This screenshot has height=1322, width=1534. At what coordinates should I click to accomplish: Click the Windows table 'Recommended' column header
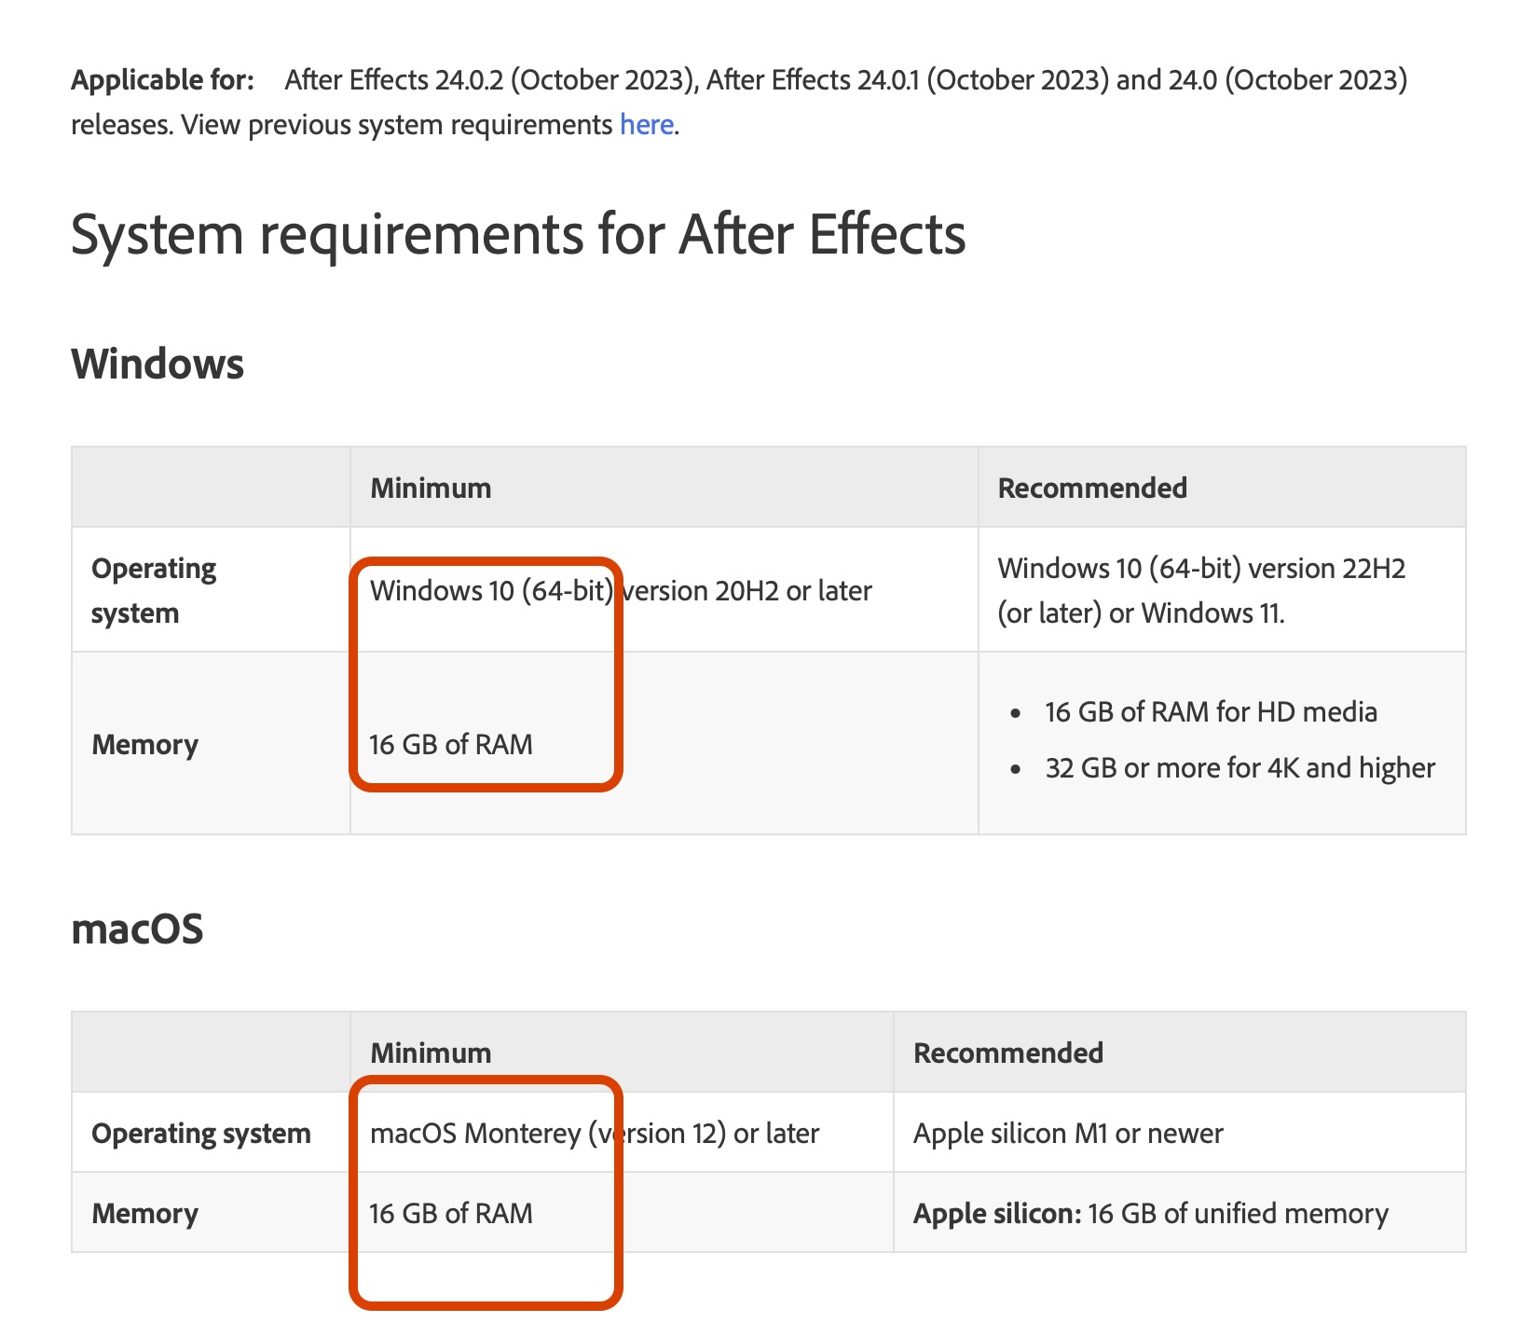pos(1092,488)
